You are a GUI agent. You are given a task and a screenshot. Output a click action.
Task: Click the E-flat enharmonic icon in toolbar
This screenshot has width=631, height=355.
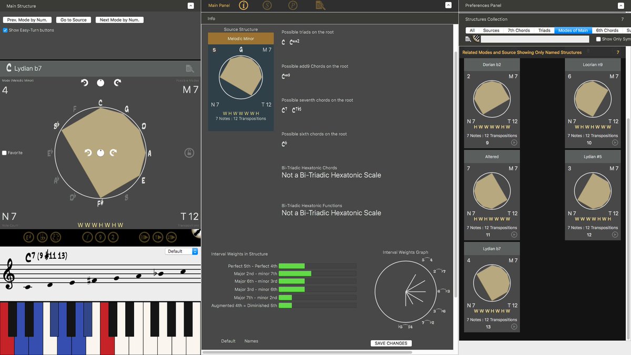29,237
